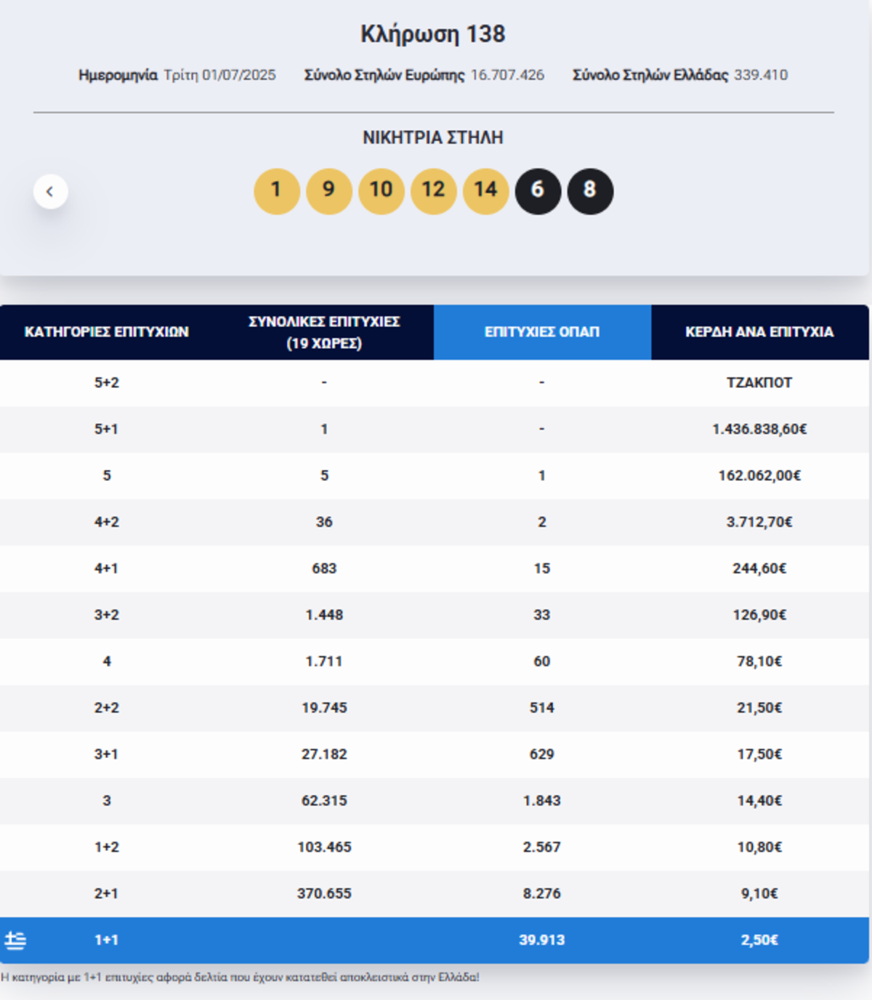Click OPAP wins value 2.567
This screenshot has height=1000, width=872.
(x=542, y=848)
